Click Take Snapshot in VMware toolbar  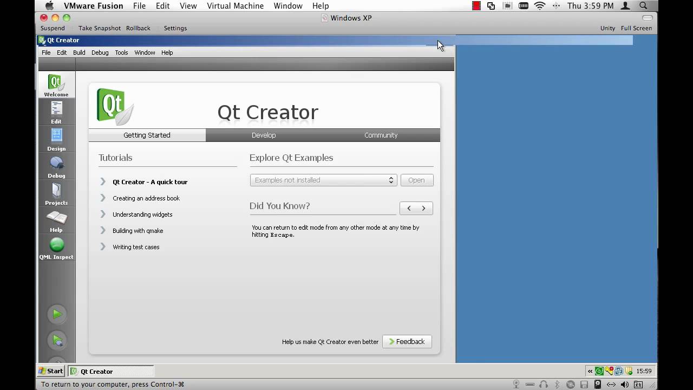(x=100, y=28)
